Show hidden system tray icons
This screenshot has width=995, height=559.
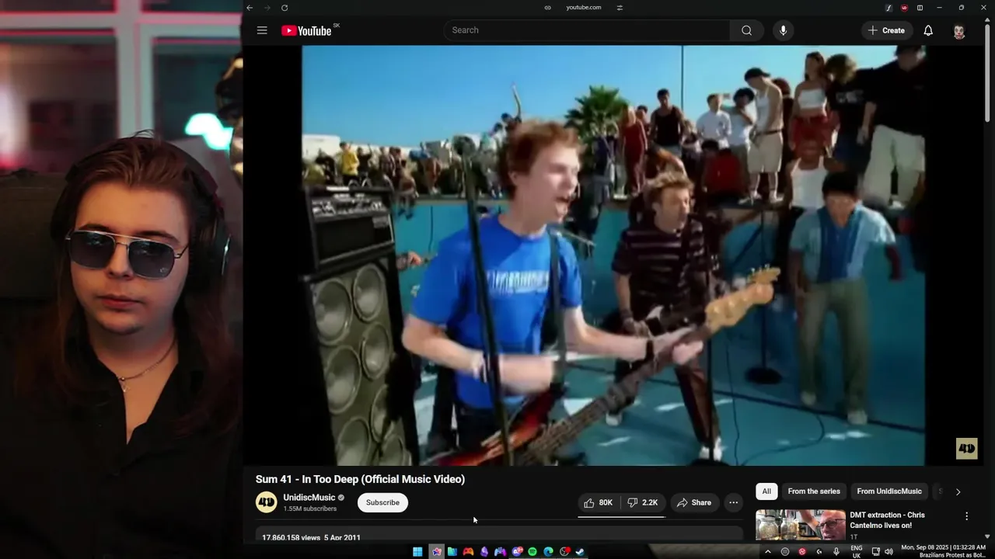point(768,552)
